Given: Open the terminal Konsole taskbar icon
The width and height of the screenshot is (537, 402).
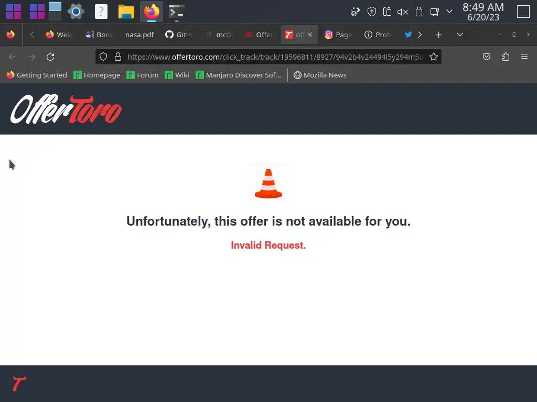Looking at the screenshot, I should (177, 13).
